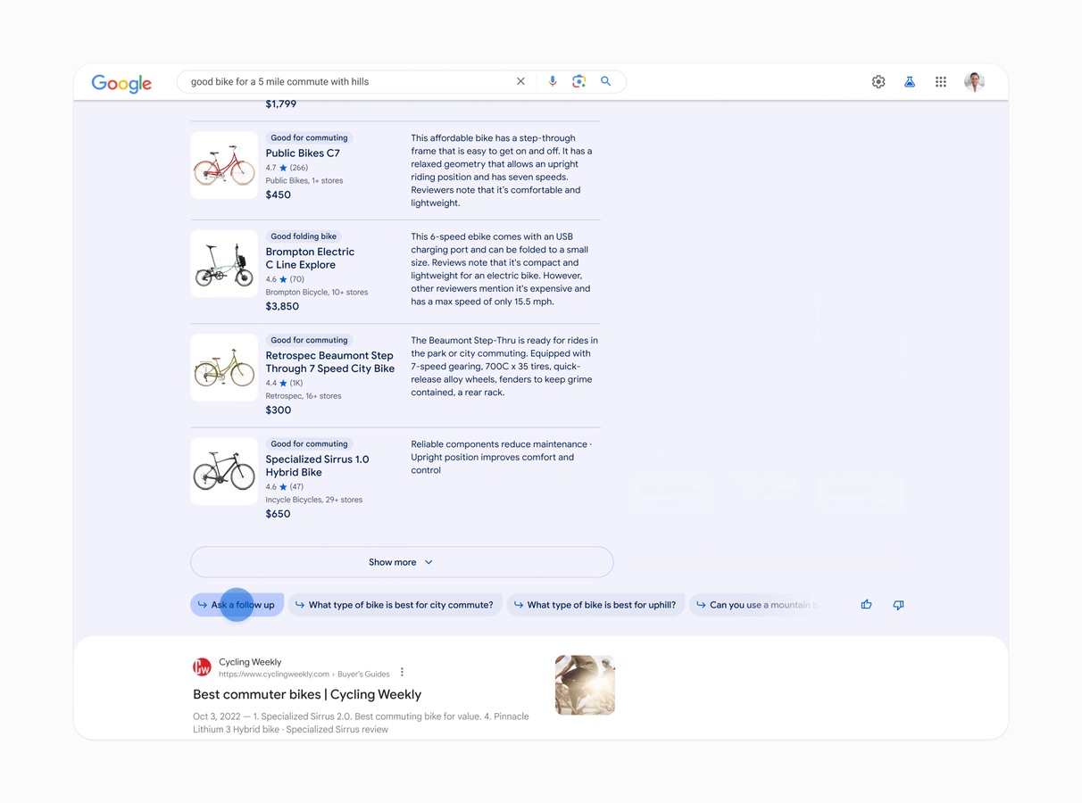Click the $300 Retrospec price
The width and height of the screenshot is (1082, 803).
278,410
